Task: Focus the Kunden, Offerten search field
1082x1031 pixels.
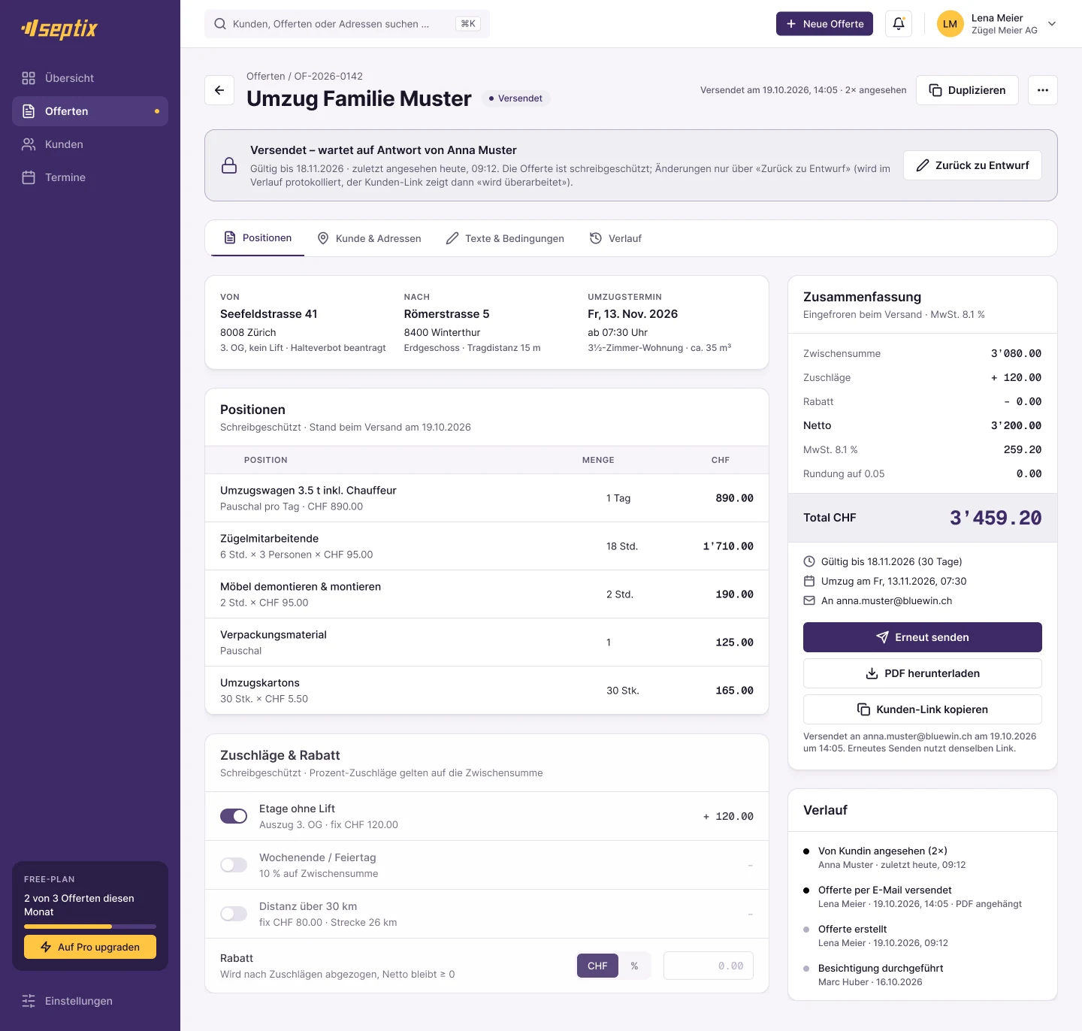Action: click(347, 24)
